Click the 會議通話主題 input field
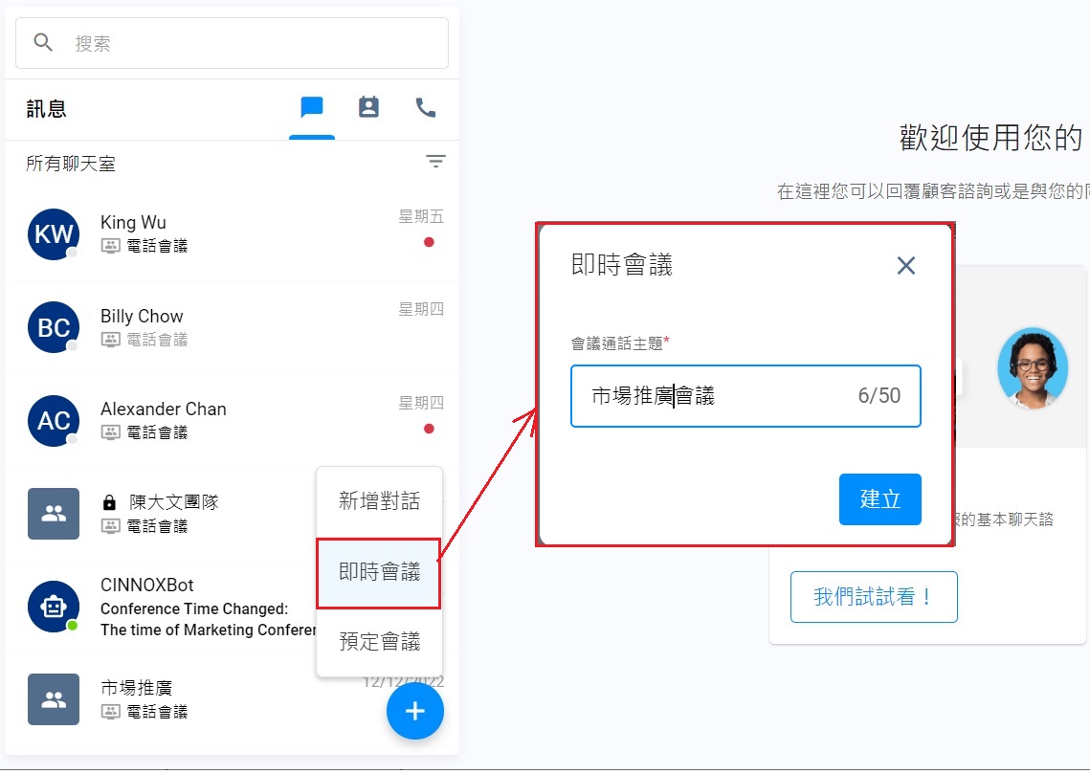1090x774 pixels. click(x=745, y=396)
